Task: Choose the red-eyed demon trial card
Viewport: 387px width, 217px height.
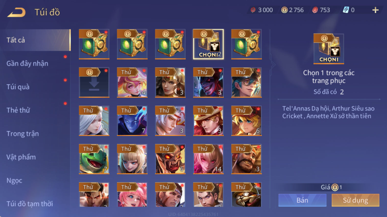Action: [170, 159]
